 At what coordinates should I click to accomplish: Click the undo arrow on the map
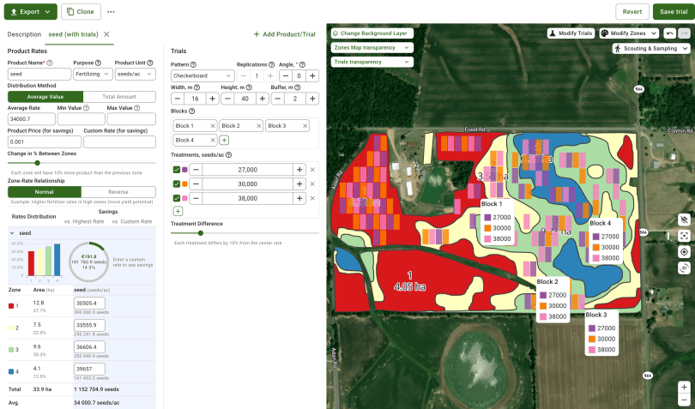670,33
